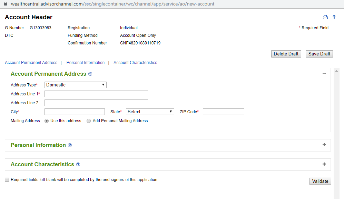
Task: Click help icon beside Account Characteristics heading
Action: 78,165
